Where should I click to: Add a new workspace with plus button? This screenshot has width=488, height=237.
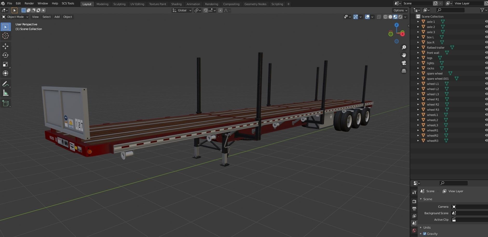coord(288,4)
